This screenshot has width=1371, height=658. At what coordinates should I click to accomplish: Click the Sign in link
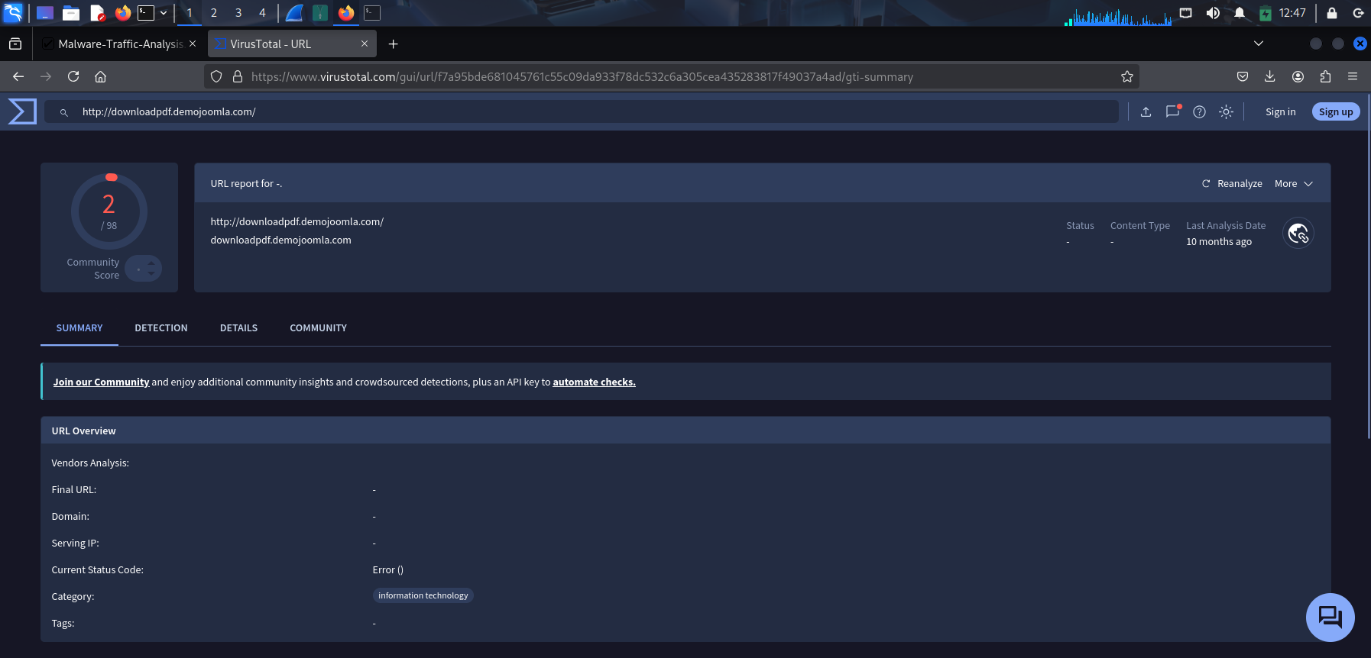coord(1280,111)
